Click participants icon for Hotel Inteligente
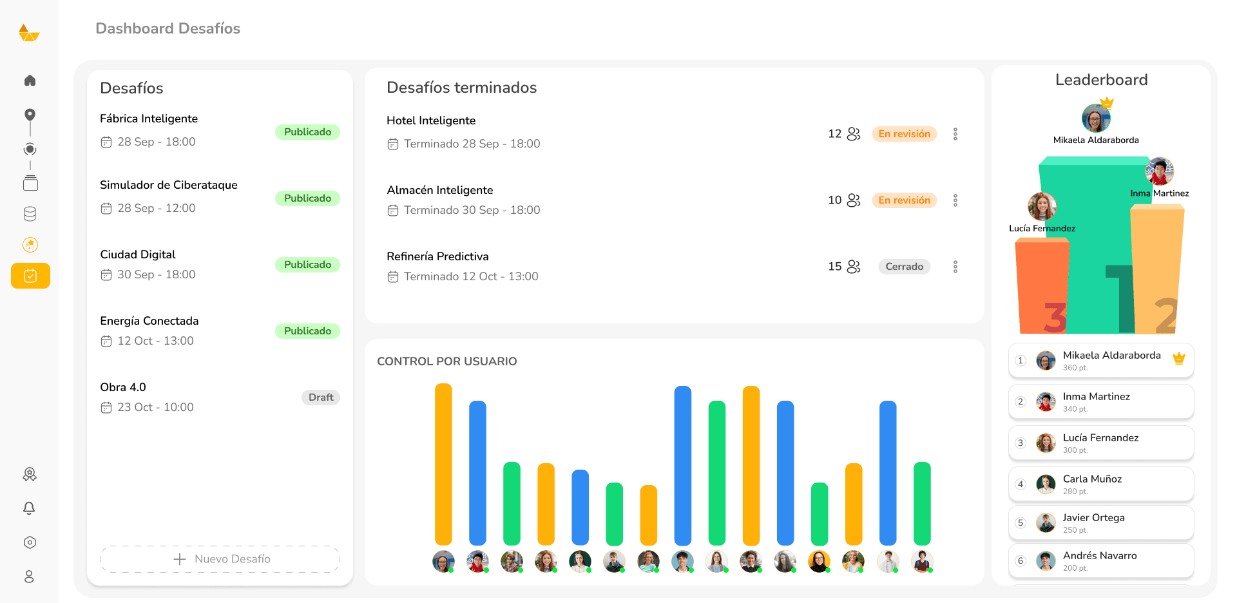Image resolution: width=1237 pixels, height=603 pixels. (854, 134)
